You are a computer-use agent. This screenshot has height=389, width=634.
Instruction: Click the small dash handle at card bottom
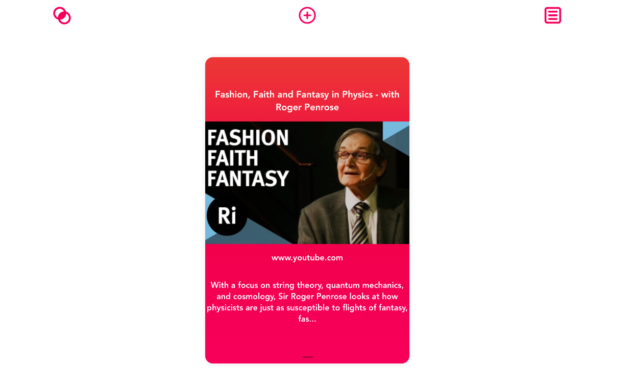coord(307,357)
